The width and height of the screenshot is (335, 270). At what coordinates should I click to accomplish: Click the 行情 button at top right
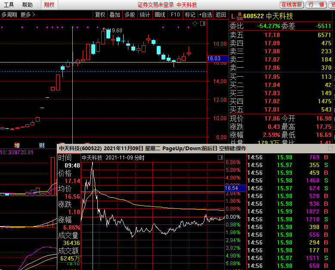pos(316,5)
